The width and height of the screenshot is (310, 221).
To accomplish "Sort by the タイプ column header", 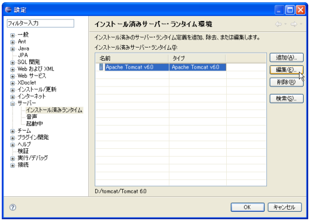I will tap(197, 58).
